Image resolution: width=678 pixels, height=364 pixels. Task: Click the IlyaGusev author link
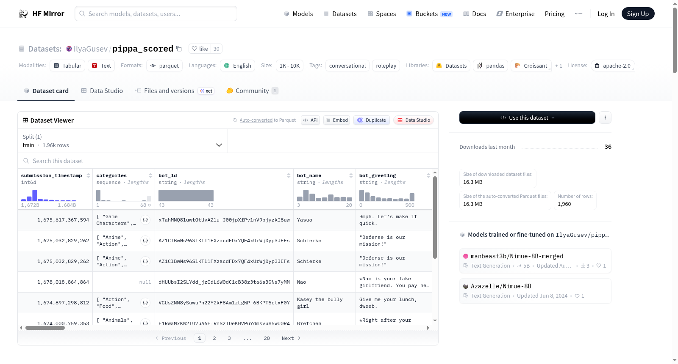pos(91,49)
